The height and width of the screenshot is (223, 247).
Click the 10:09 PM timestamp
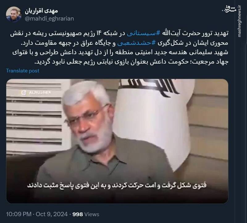19,214
